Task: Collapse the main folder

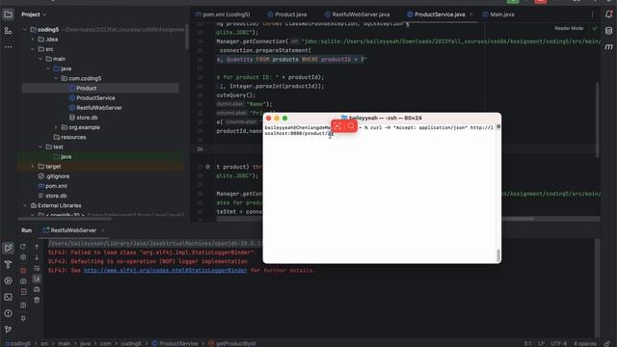Action: point(40,59)
